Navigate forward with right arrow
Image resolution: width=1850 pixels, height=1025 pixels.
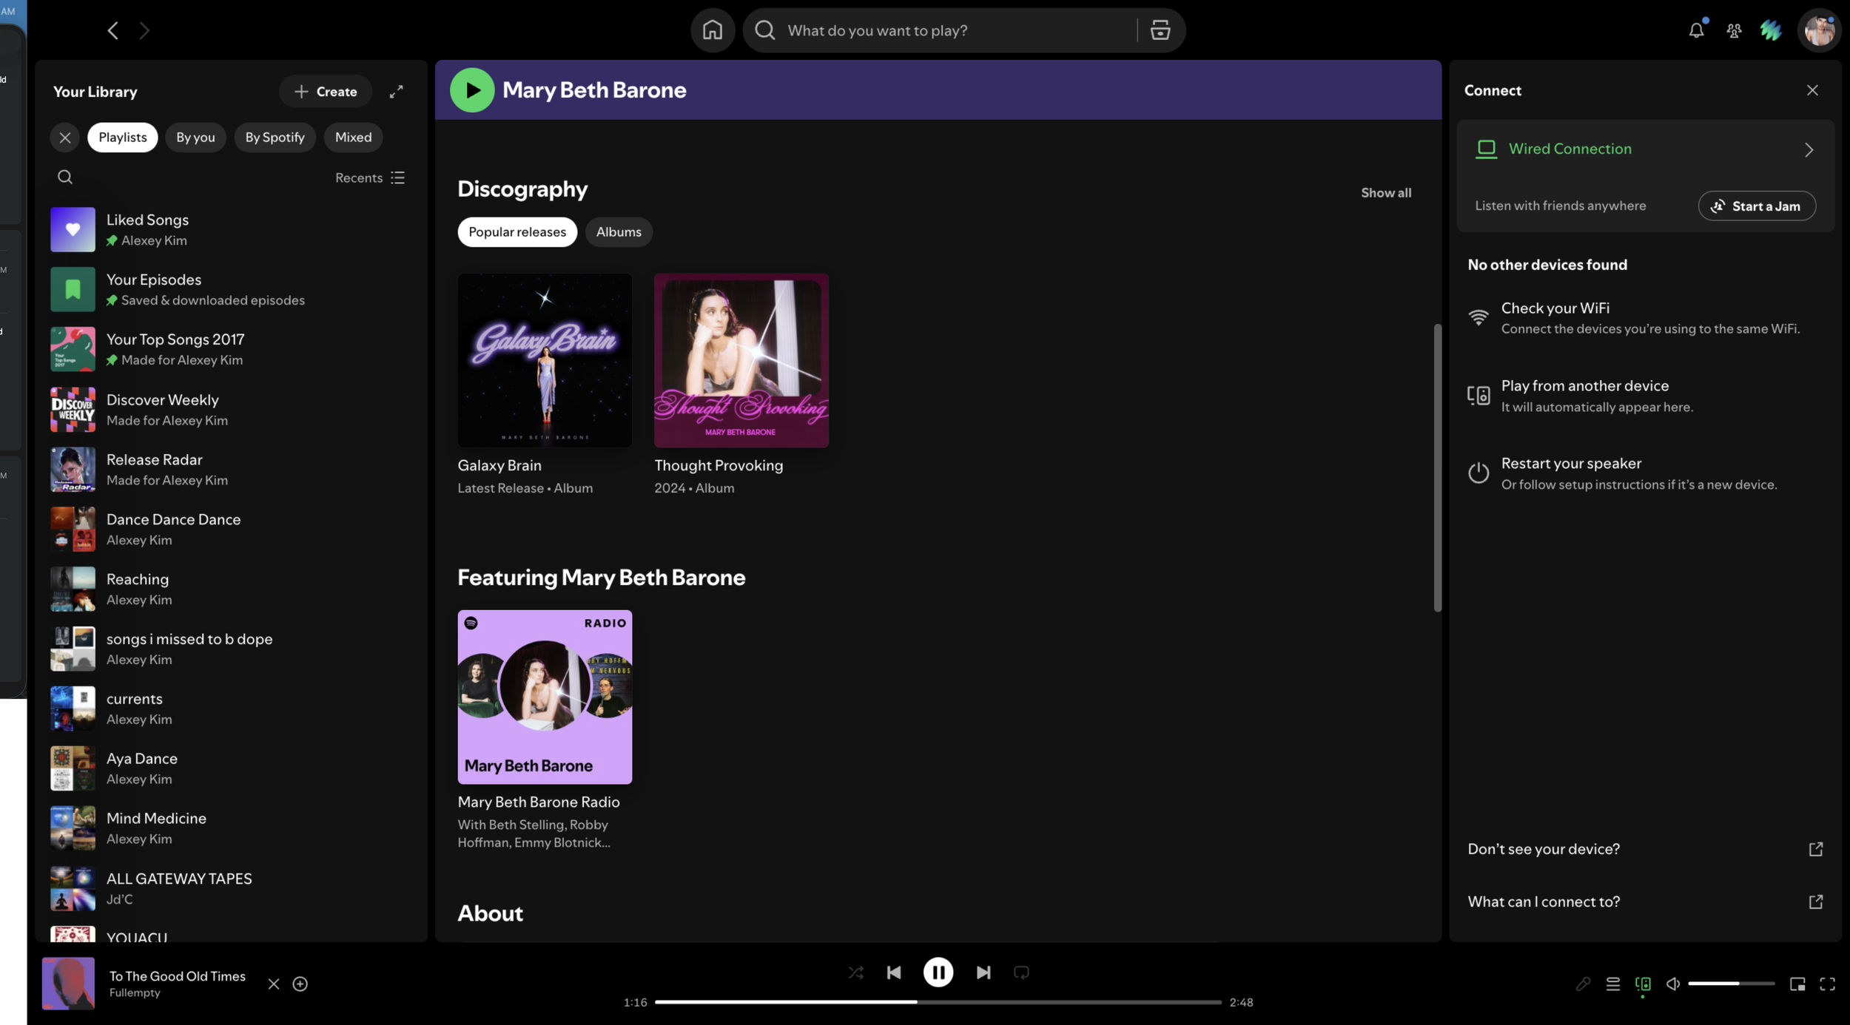click(144, 30)
